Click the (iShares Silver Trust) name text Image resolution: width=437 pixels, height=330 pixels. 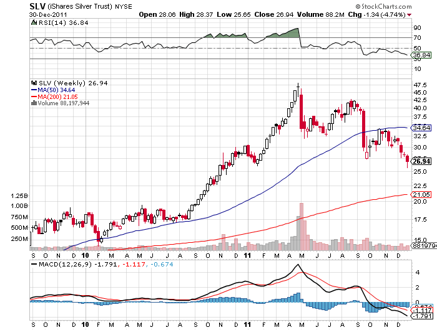[x=81, y=6]
